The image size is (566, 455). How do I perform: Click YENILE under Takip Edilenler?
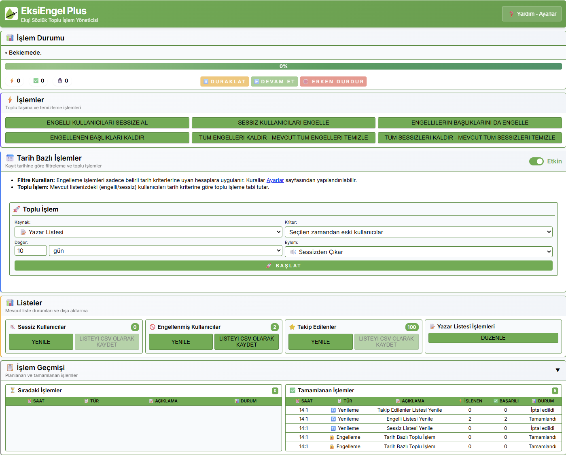[x=320, y=342]
